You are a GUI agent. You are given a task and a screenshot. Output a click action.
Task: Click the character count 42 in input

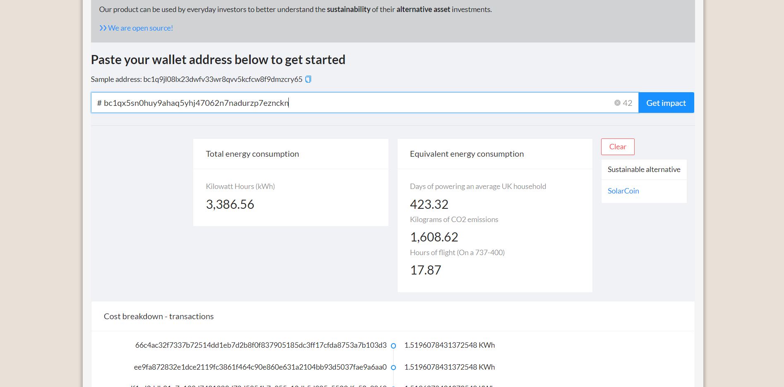627,103
